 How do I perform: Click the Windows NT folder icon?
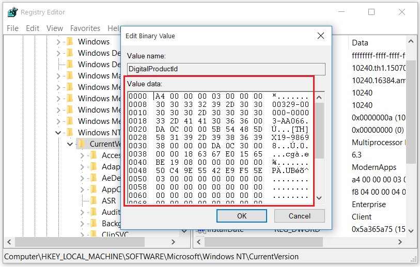click(x=70, y=132)
